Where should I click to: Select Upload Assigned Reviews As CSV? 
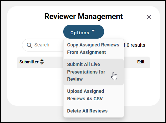[x=94, y=95]
